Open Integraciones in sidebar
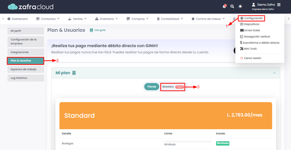Image resolution: width=291 pixels, height=150 pixels. 26,52
